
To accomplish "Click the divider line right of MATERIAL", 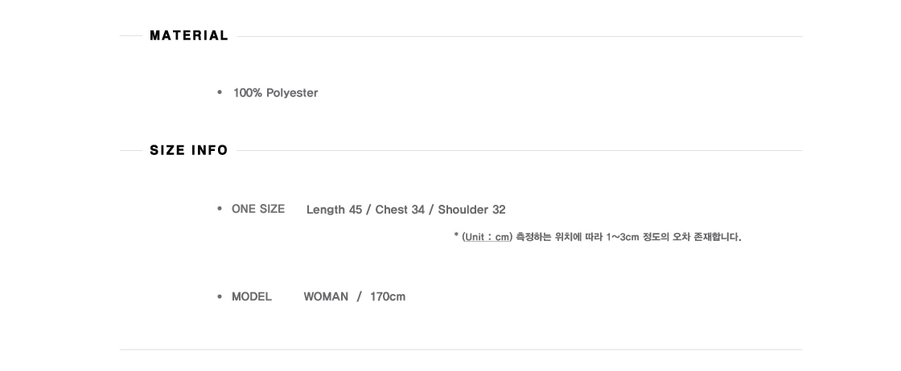I will click(x=520, y=36).
